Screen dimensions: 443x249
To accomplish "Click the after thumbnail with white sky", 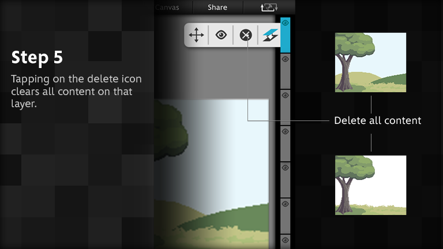I will pyautogui.click(x=371, y=185).
